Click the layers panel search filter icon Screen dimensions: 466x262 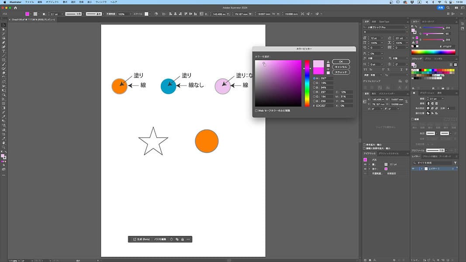tap(455, 162)
